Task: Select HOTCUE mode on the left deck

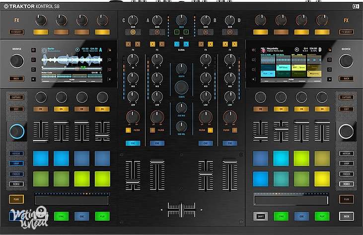Action: pos(16,154)
